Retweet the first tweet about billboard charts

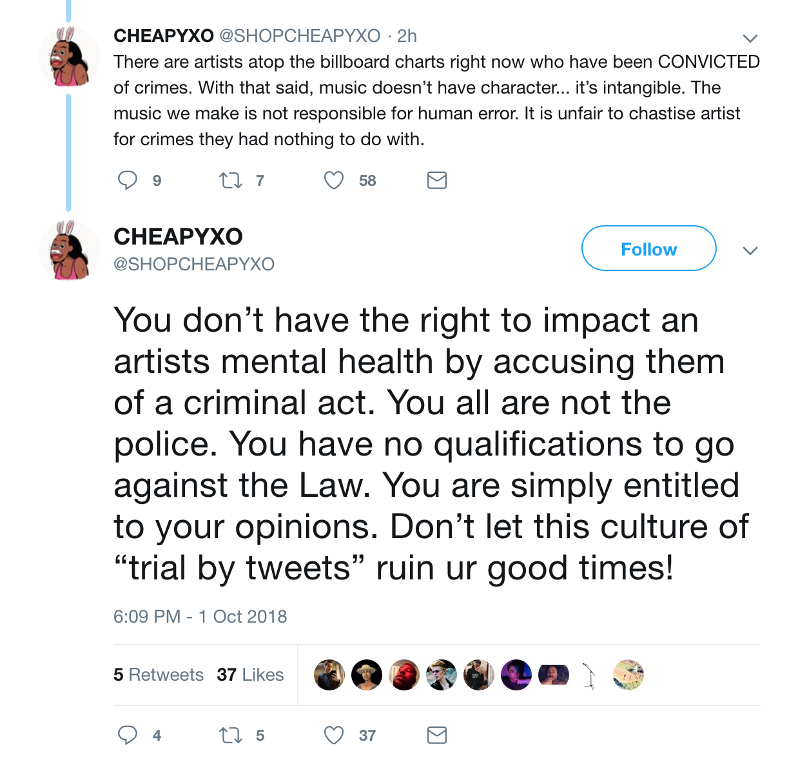click(x=230, y=180)
